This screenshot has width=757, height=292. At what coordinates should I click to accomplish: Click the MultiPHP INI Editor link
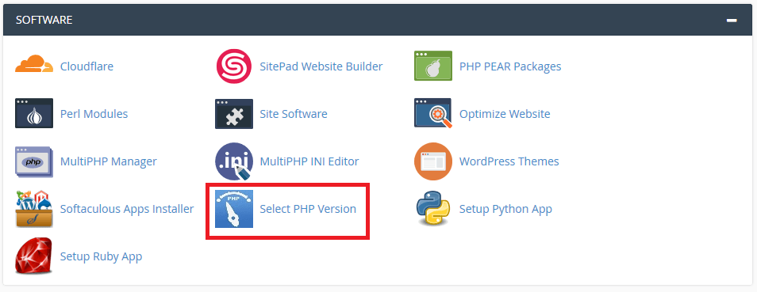pos(309,161)
